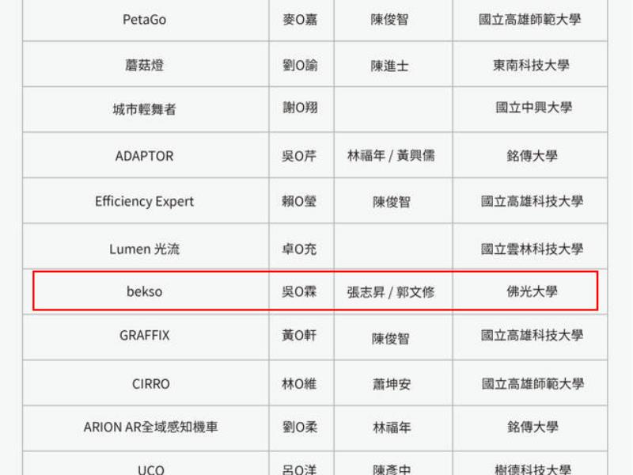Select the 林福年 / 黃興儒 advisor cell
This screenshot has height=475, width=633.
click(x=391, y=156)
